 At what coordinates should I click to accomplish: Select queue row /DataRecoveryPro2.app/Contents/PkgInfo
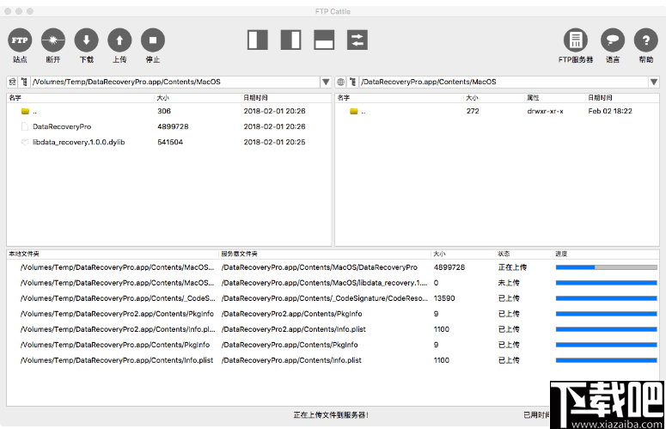coord(333,314)
